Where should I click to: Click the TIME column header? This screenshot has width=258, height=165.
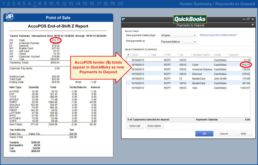[x=153, y=55]
